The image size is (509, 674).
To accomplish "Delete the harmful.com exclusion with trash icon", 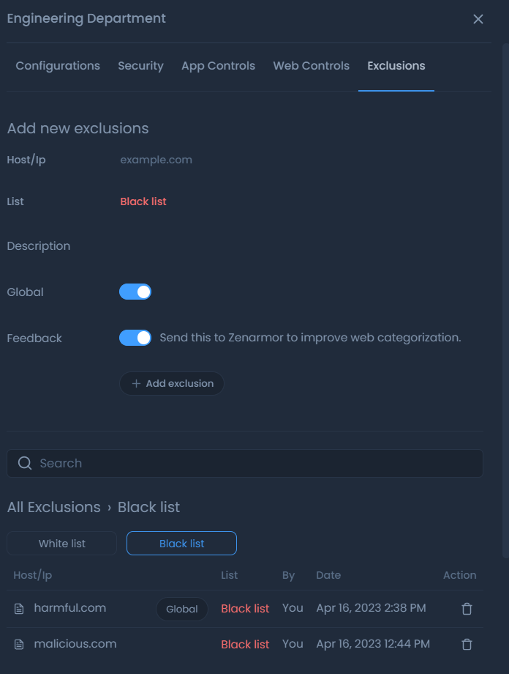I will pyautogui.click(x=467, y=609).
